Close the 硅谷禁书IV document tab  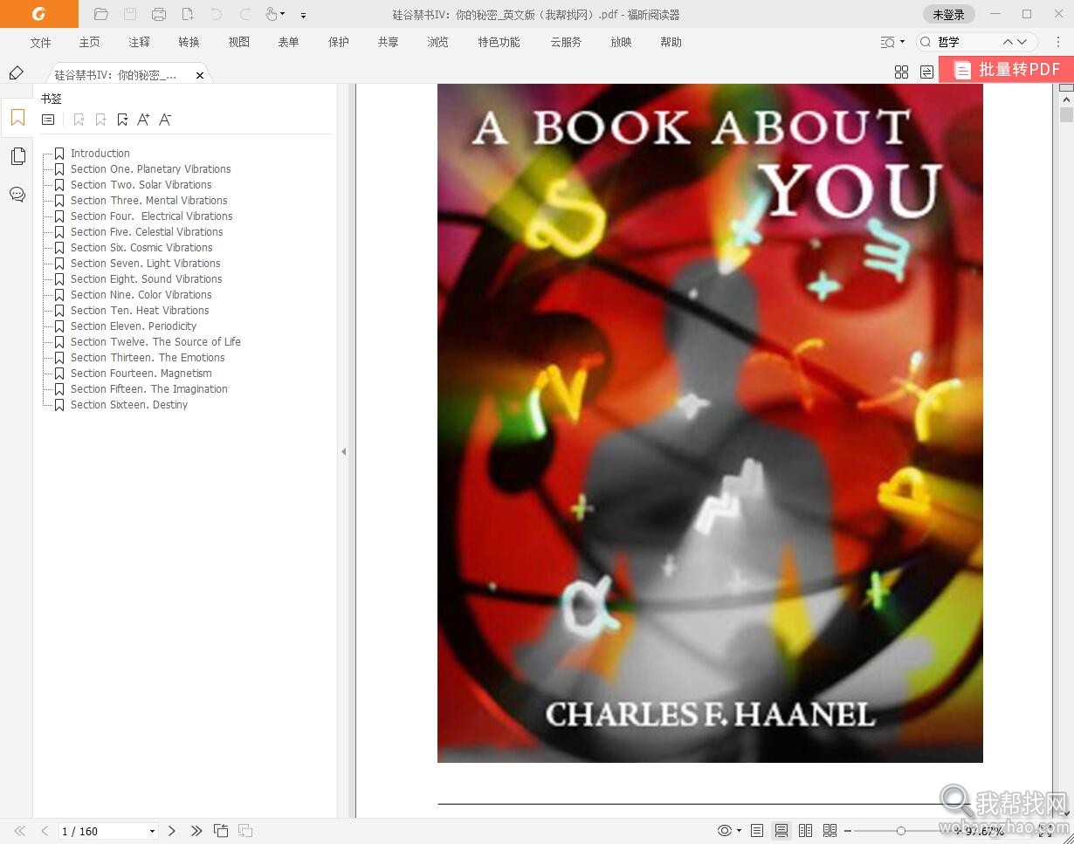coord(200,75)
